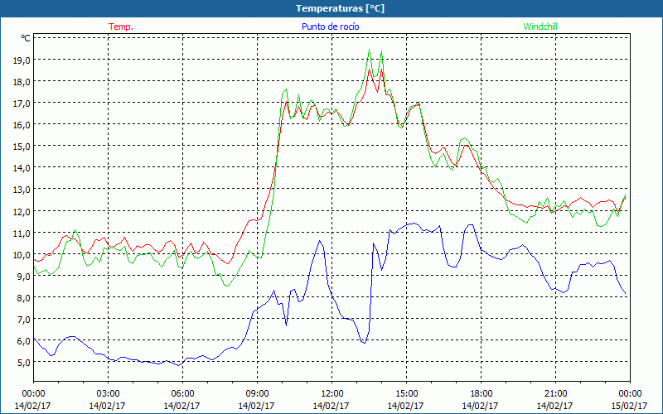Click the blue dew point dip around 13:15

(x=364, y=343)
